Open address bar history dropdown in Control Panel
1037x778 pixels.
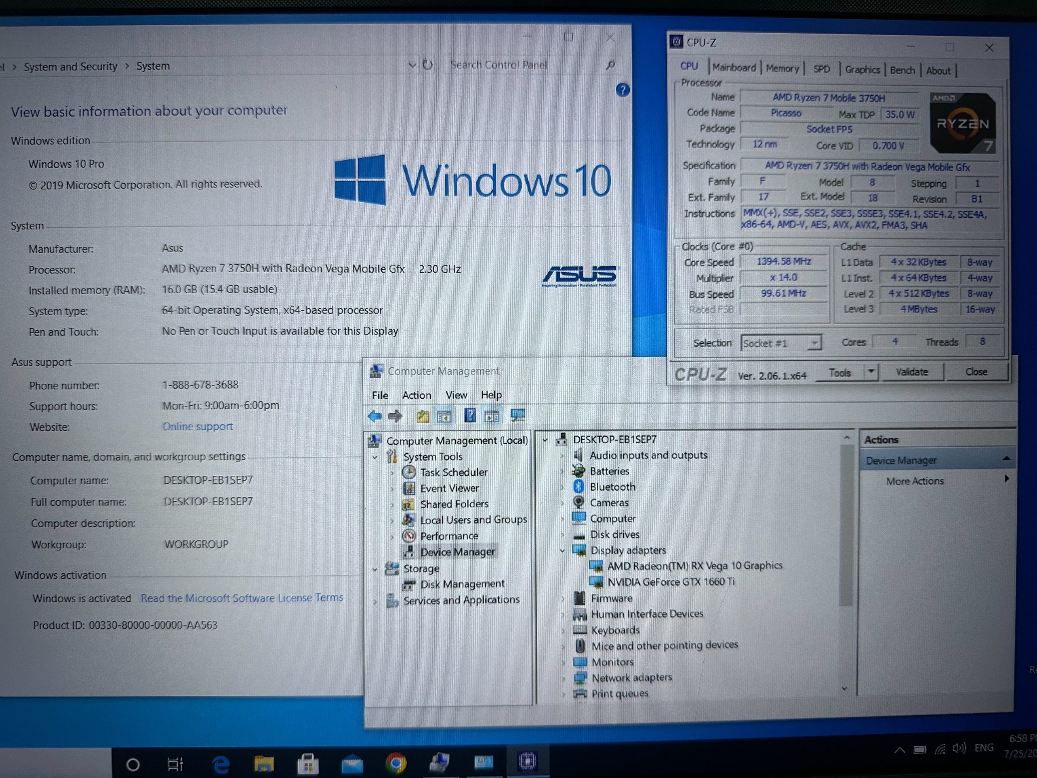(412, 65)
